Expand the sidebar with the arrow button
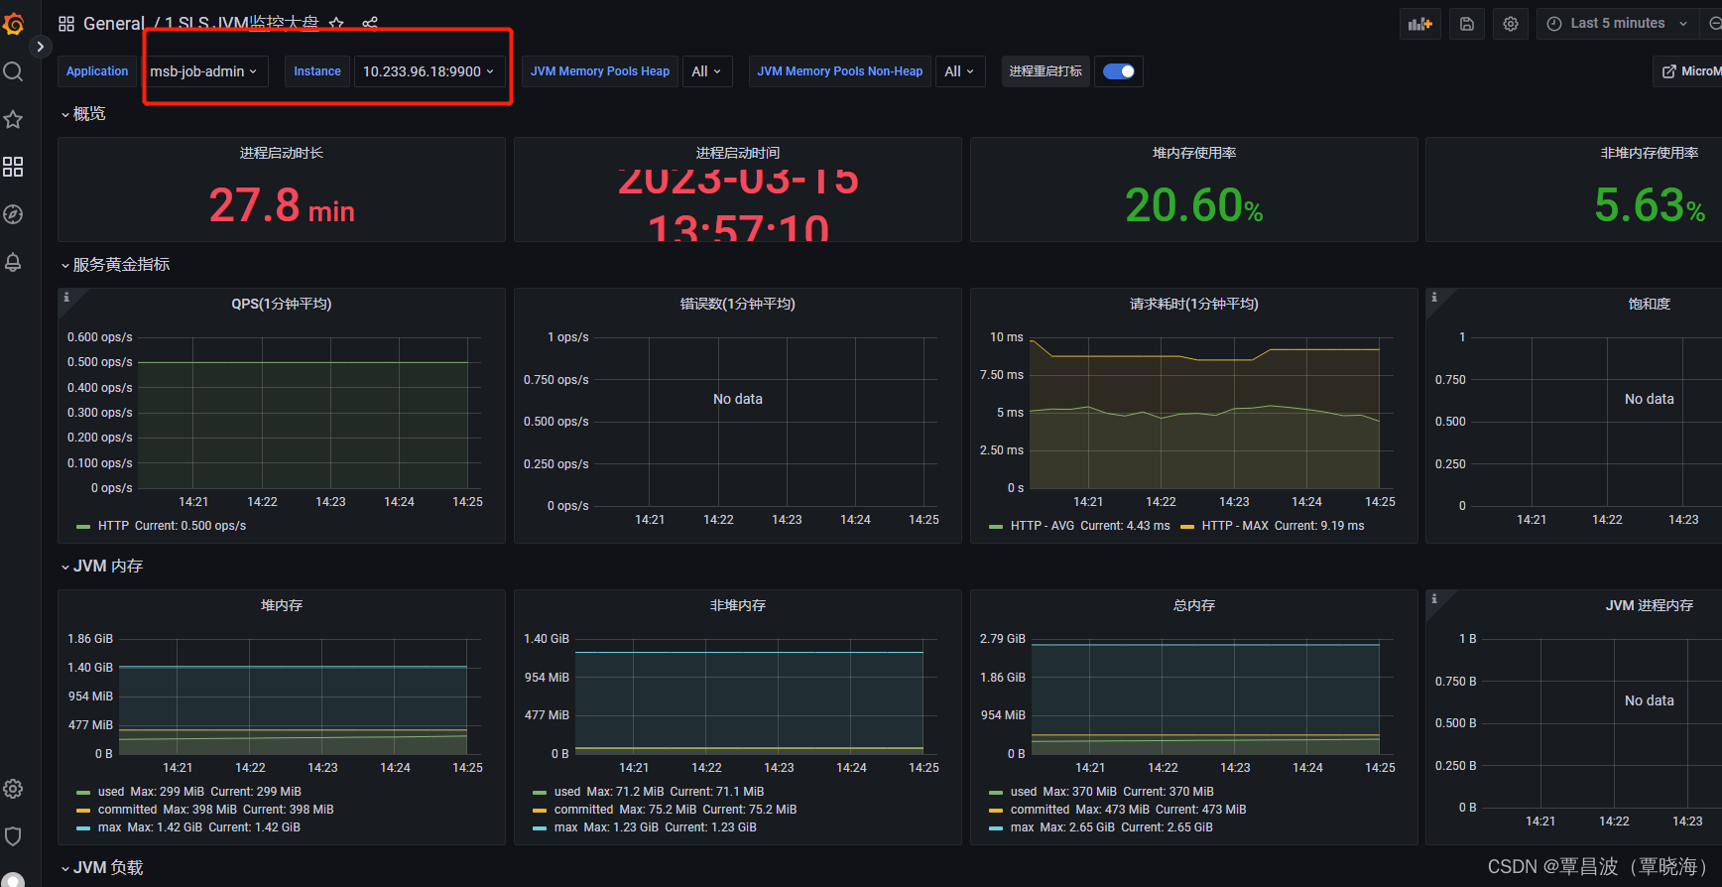 coord(40,46)
